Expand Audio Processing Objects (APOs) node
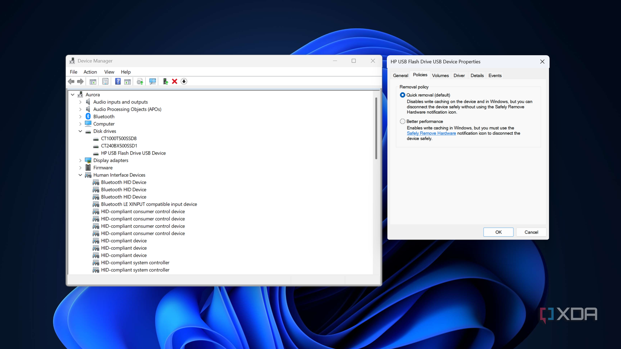The height and width of the screenshot is (349, 621). tap(80, 109)
